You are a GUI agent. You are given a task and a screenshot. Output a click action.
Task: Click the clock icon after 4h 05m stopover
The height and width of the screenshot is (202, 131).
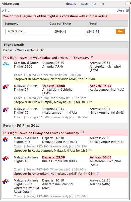98,173
